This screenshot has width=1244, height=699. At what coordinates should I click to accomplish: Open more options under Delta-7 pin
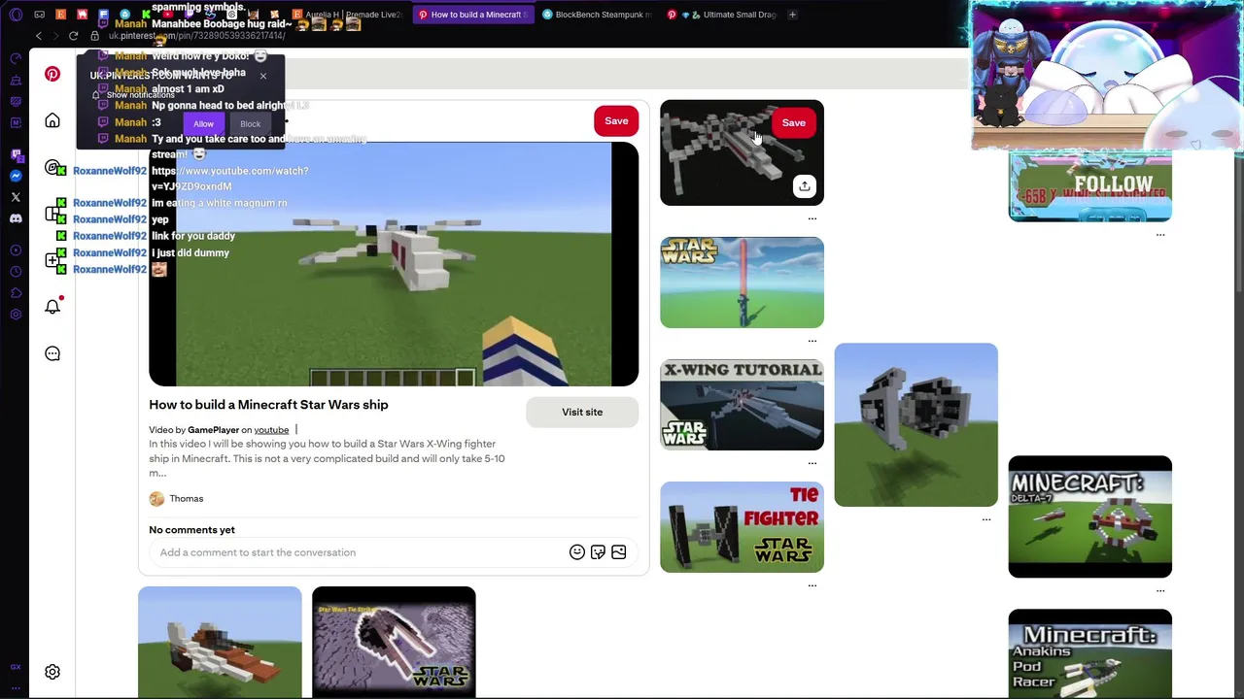[x=1160, y=590]
